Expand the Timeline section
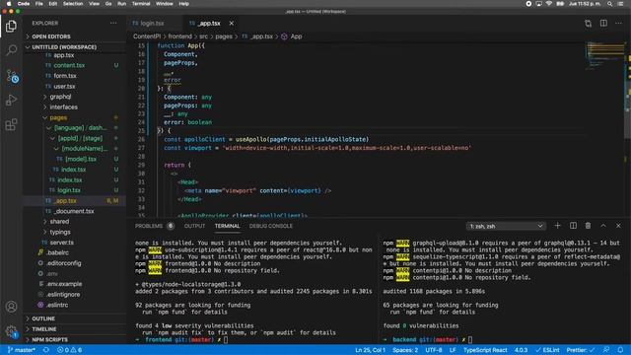This screenshot has width=631, height=355. (x=44, y=329)
